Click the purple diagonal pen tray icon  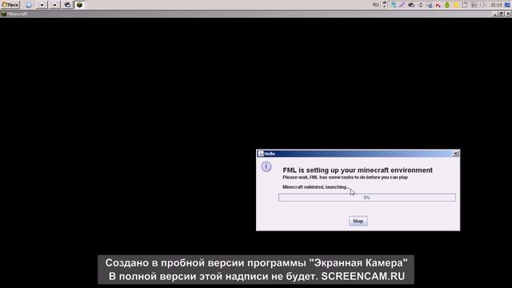pyautogui.click(x=402, y=5)
